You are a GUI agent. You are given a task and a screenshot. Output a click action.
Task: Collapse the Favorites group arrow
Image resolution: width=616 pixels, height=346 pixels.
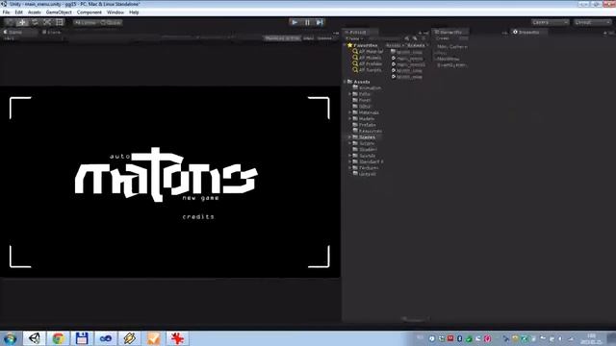coord(346,45)
